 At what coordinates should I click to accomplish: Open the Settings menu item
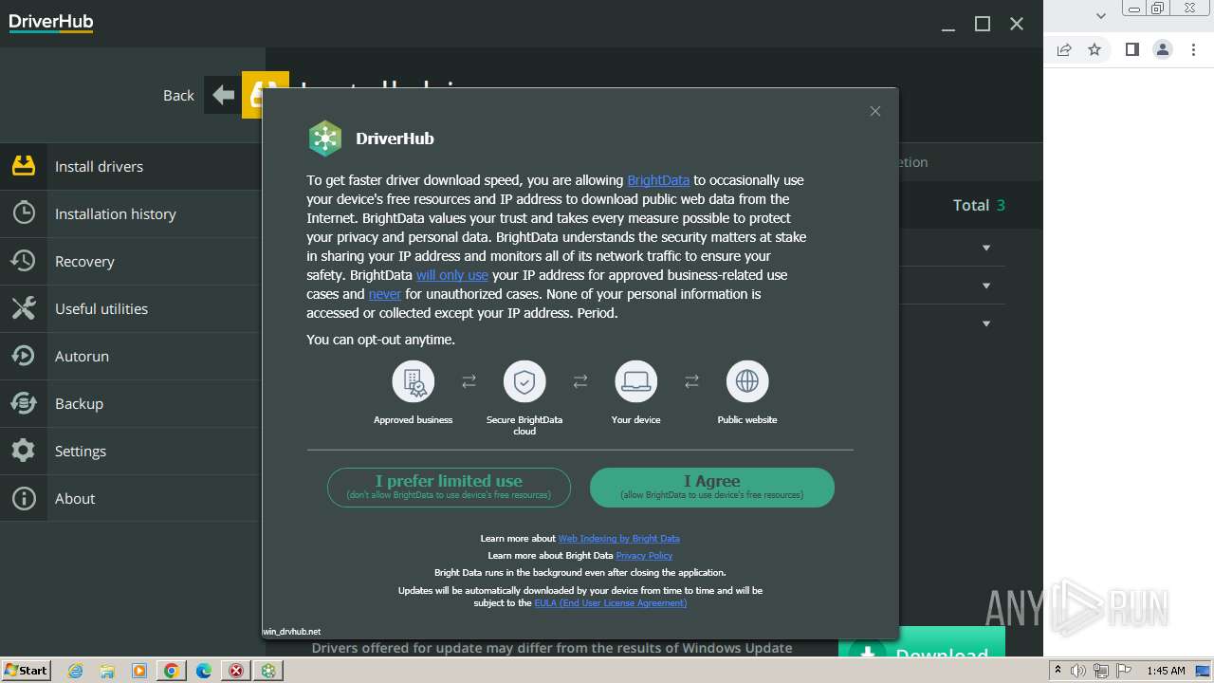point(131,451)
